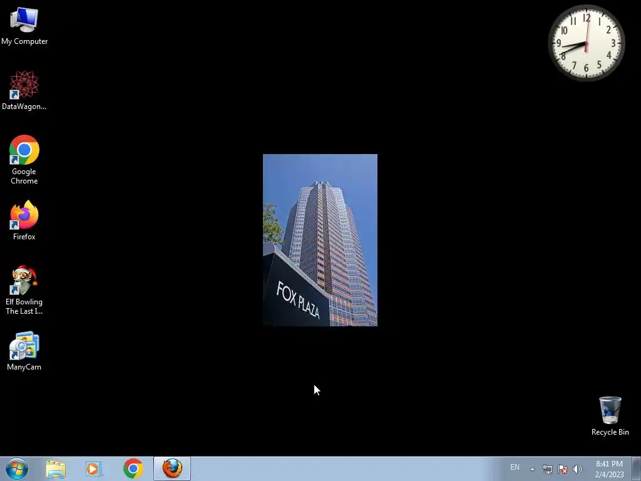Select the Recycle Bin icon

point(610,416)
